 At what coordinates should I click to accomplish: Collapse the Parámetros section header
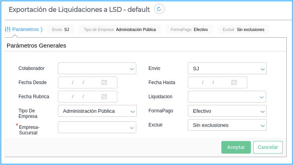[25, 29]
